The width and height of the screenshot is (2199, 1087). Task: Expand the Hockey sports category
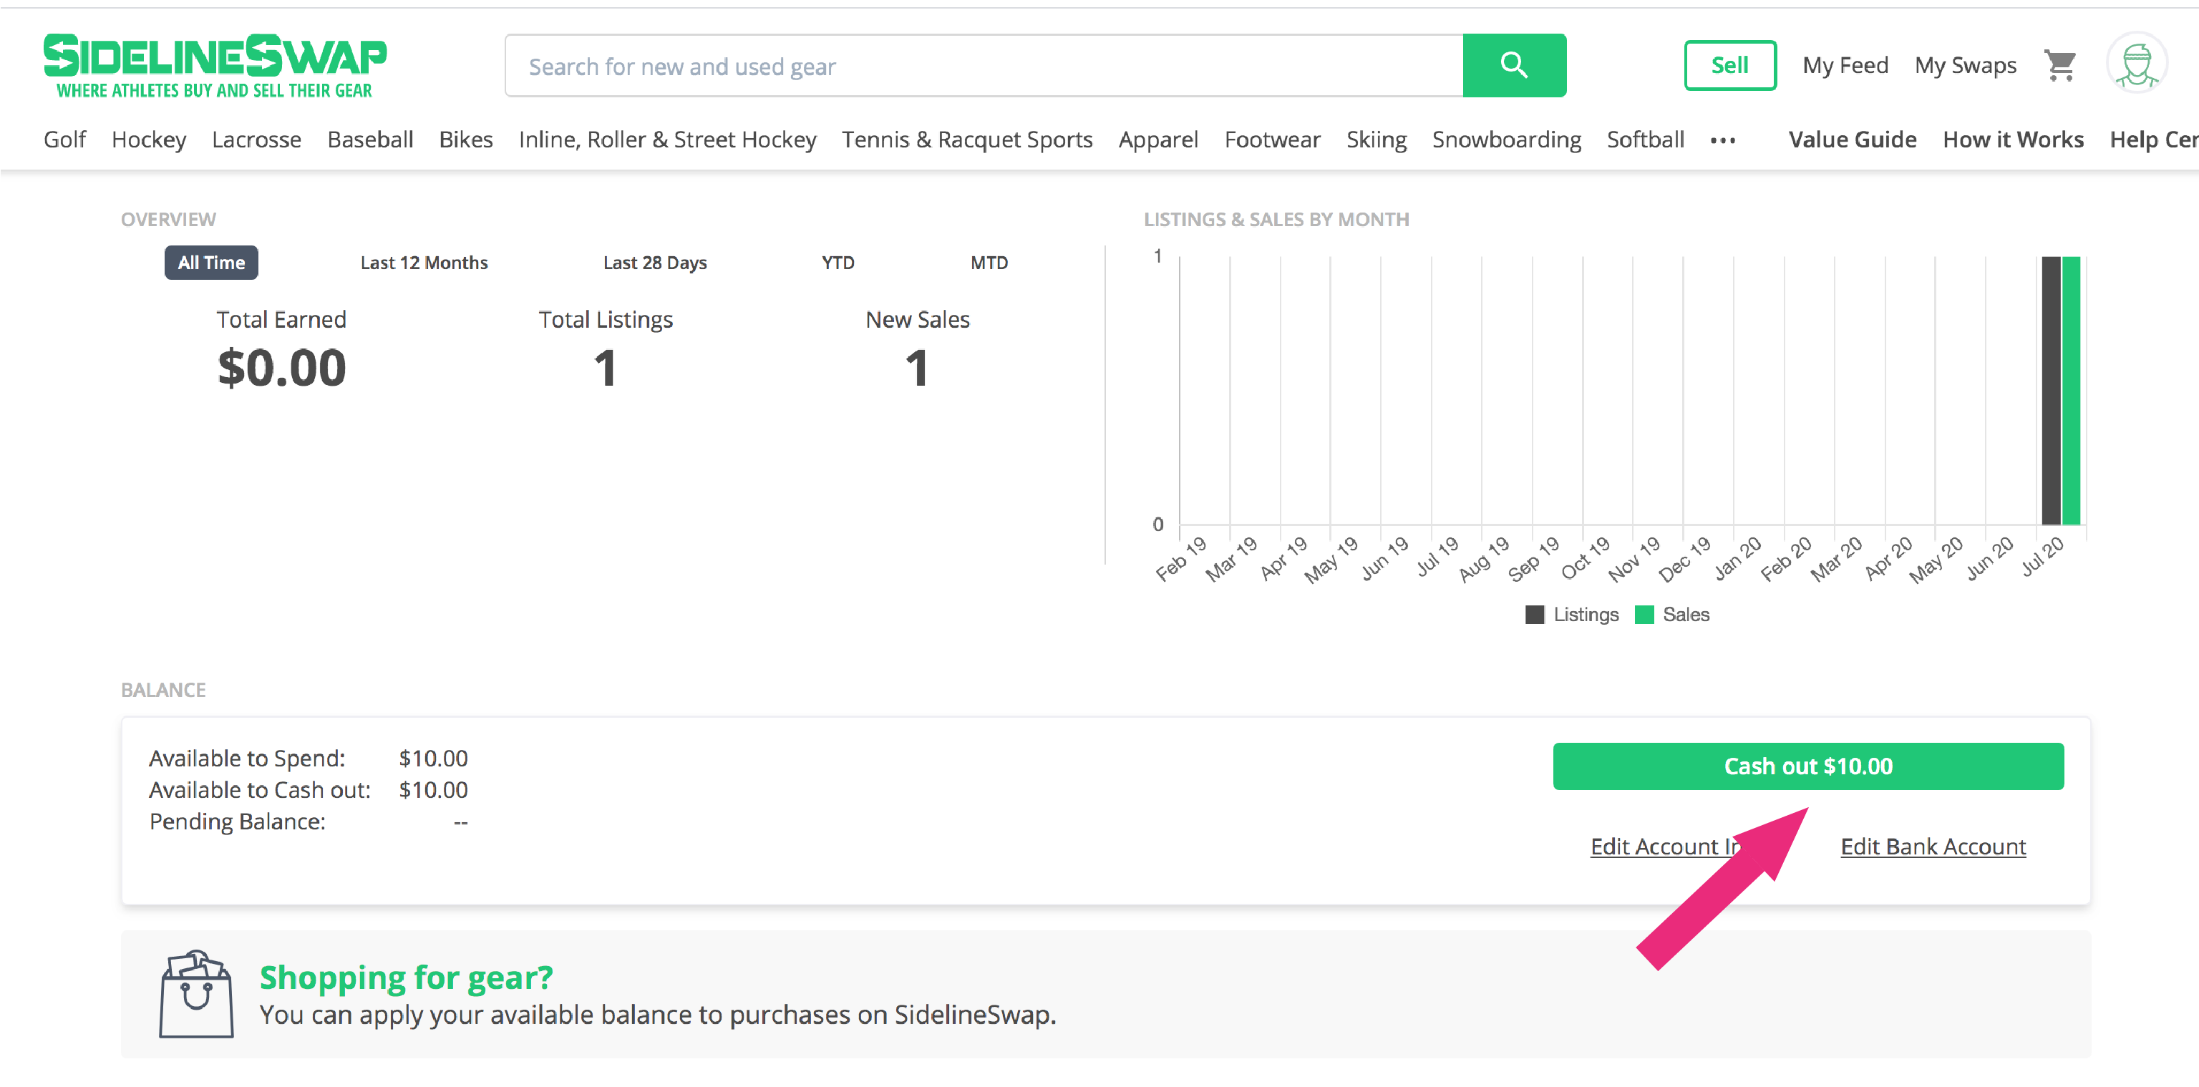pos(149,140)
